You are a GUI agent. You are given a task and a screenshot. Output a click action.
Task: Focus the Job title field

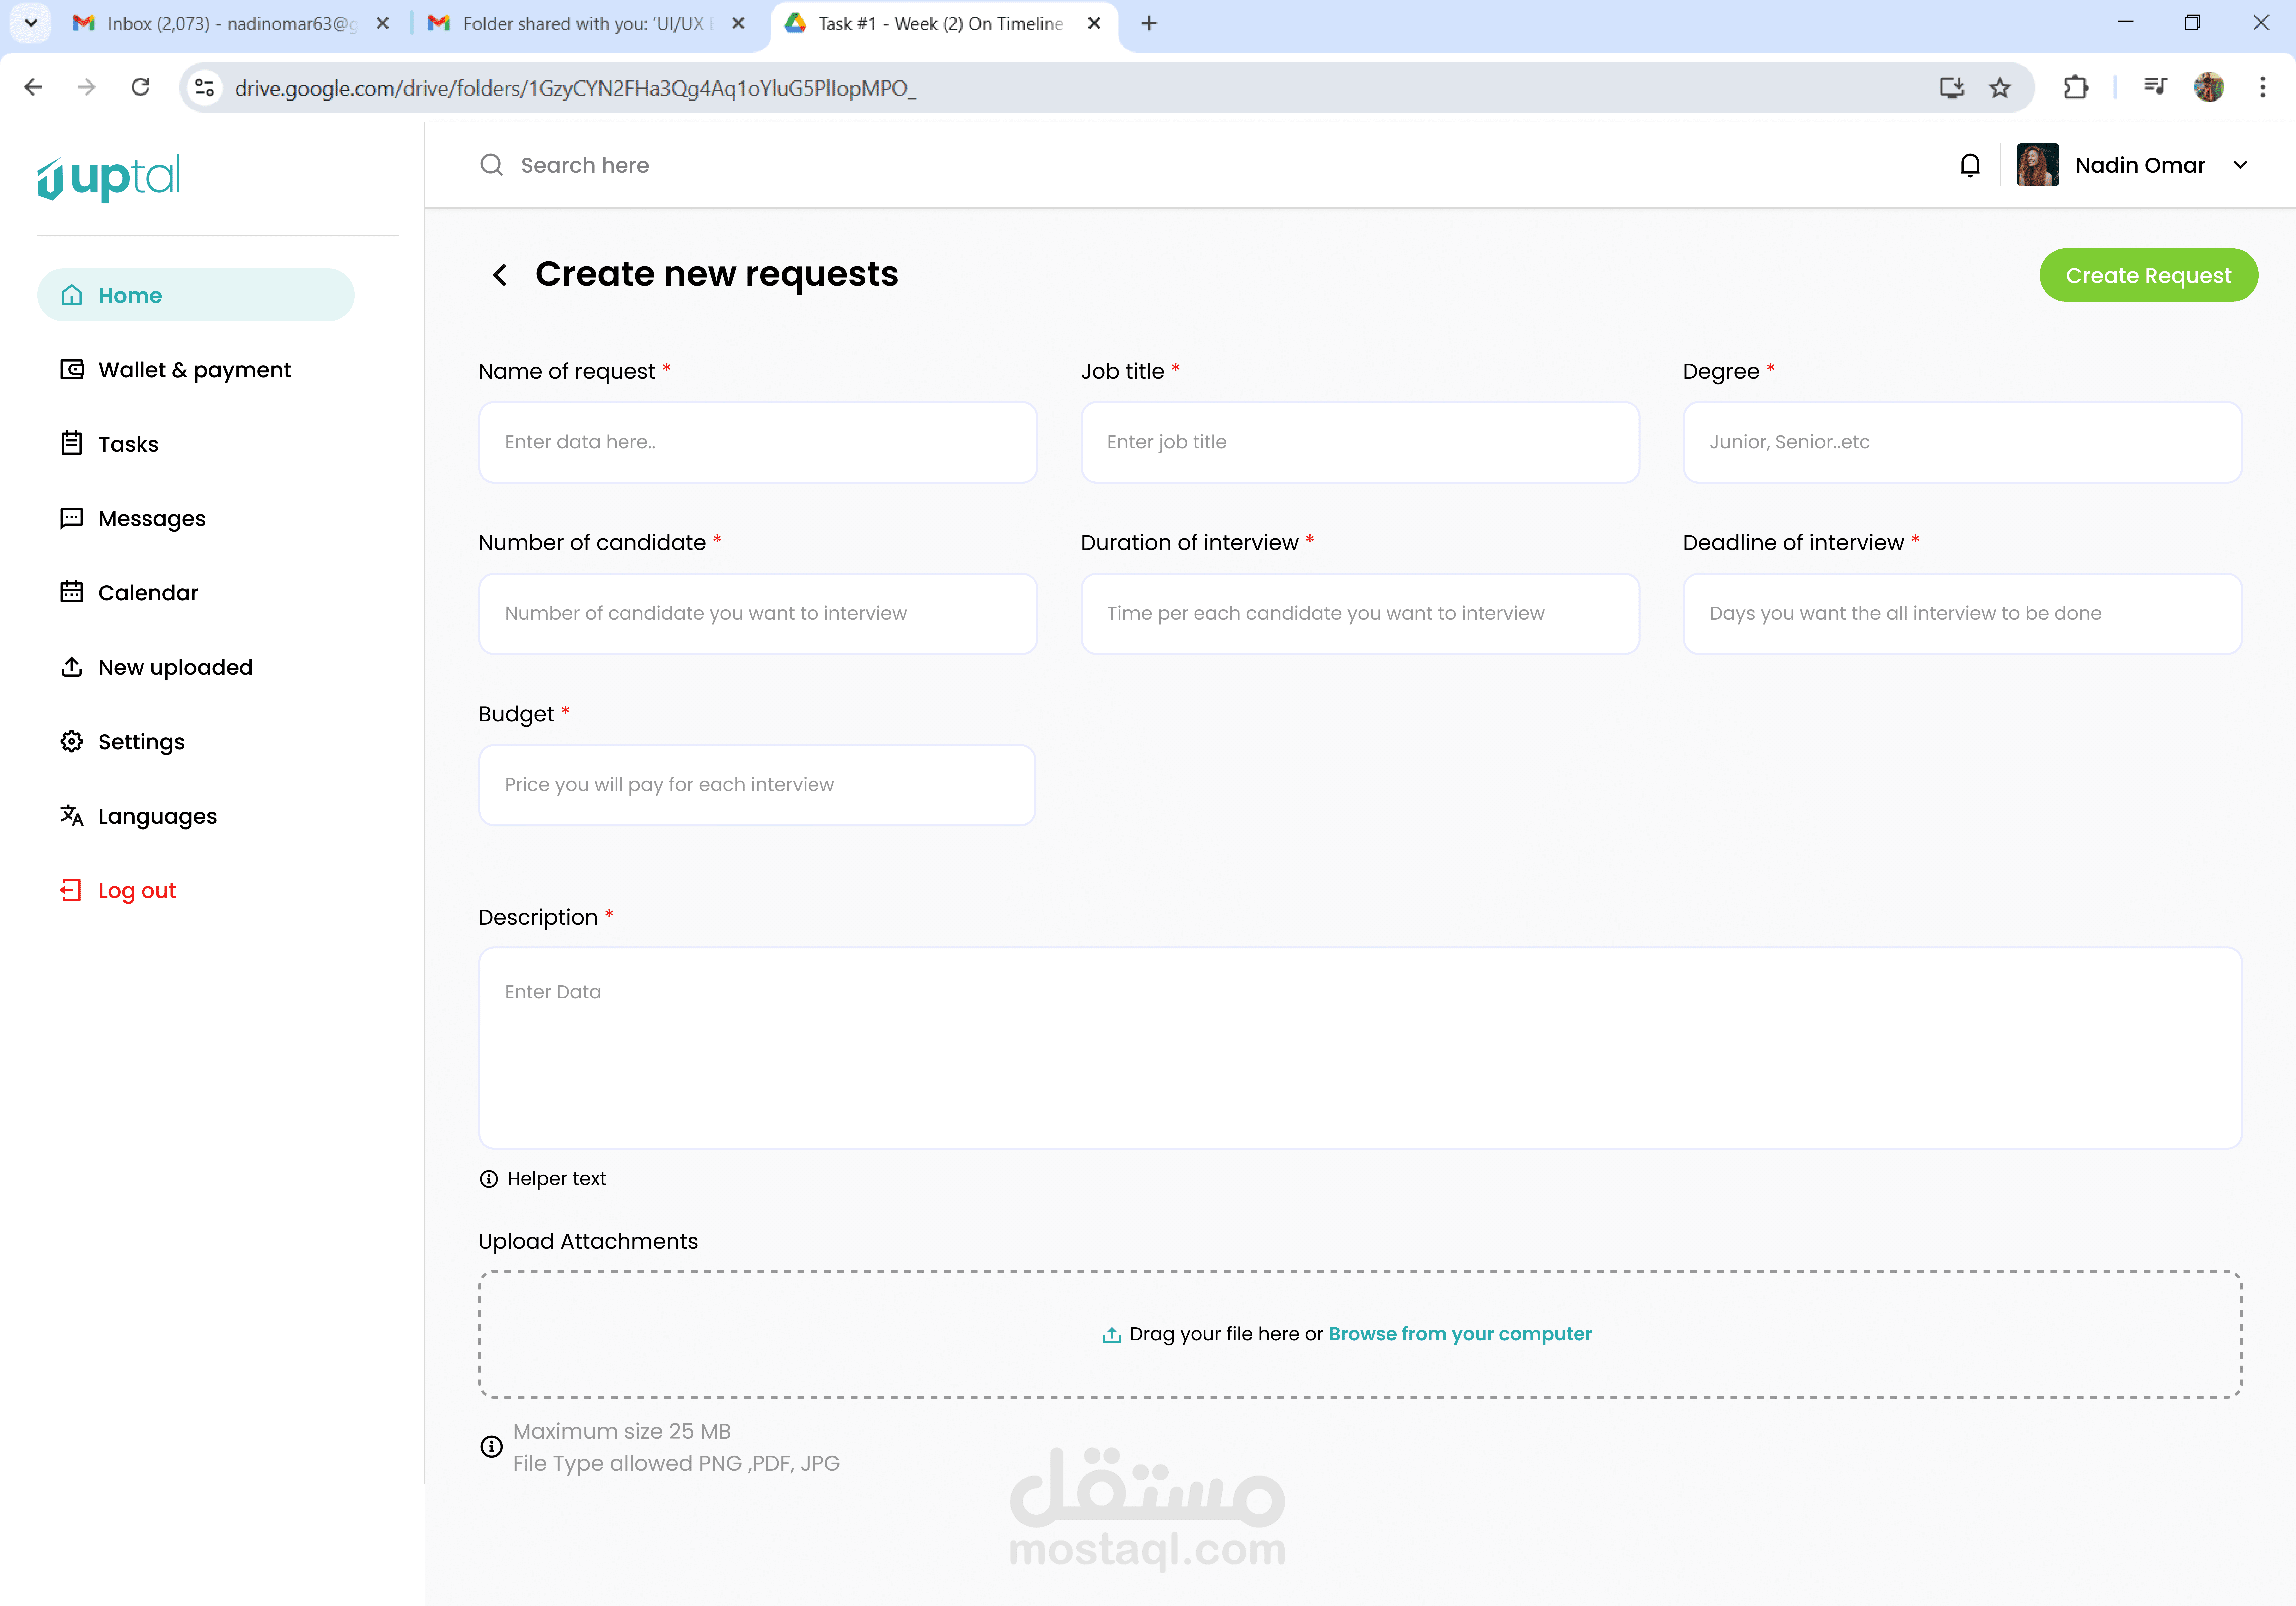pyautogui.click(x=1360, y=442)
